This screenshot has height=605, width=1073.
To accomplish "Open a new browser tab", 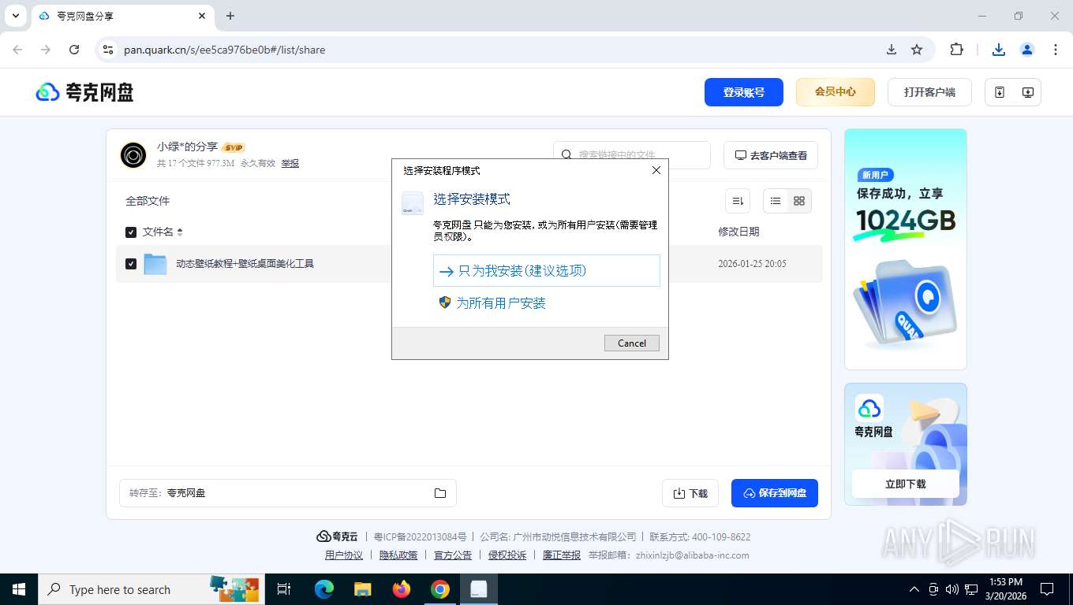I will 230,16.
